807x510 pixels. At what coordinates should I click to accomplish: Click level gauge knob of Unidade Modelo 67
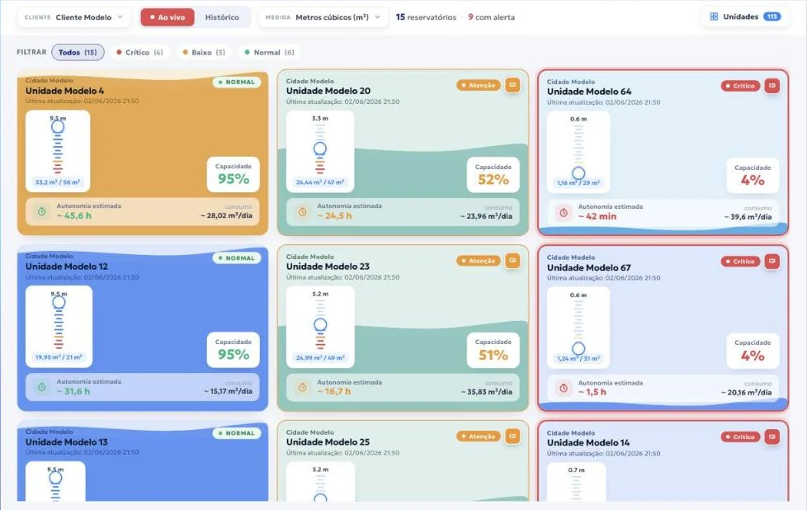tap(578, 348)
